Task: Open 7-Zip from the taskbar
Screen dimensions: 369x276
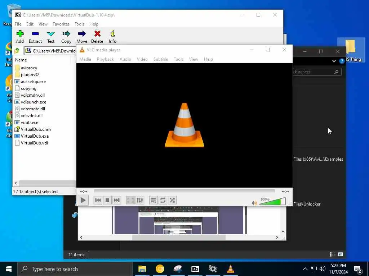Action: tap(195, 269)
